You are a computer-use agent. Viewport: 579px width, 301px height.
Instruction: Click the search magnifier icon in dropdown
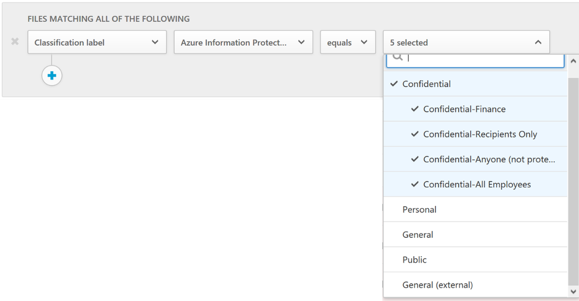coord(398,56)
